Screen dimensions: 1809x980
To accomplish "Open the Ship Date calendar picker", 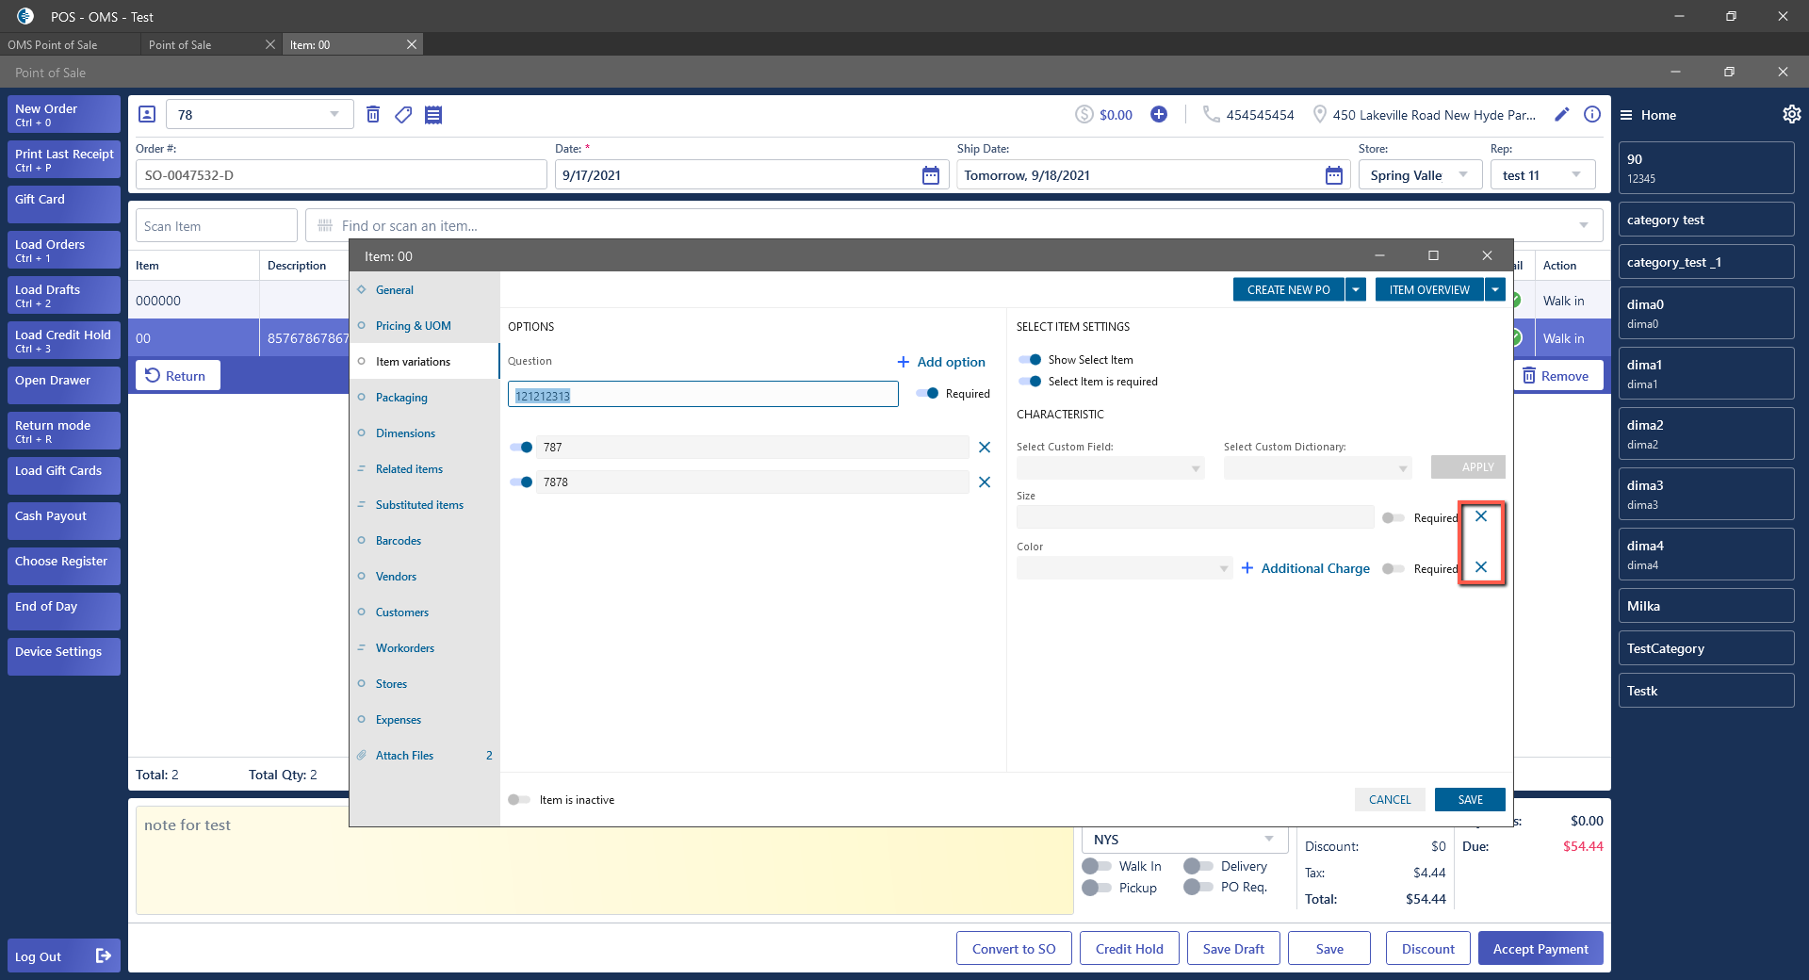I will pyautogui.click(x=1333, y=175).
